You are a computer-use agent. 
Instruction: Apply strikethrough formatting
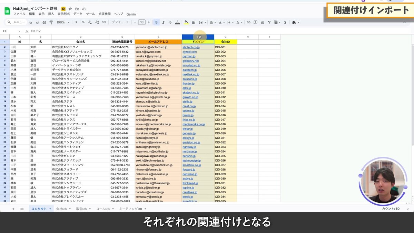tap(170, 22)
